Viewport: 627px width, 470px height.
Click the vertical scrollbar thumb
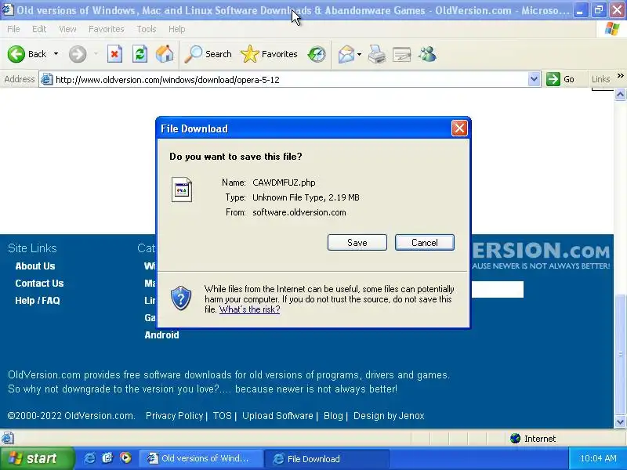620,354
